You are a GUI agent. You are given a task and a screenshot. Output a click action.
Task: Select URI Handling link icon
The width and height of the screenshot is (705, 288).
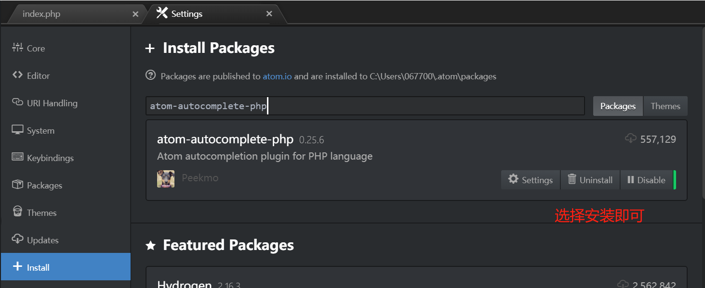pos(17,102)
